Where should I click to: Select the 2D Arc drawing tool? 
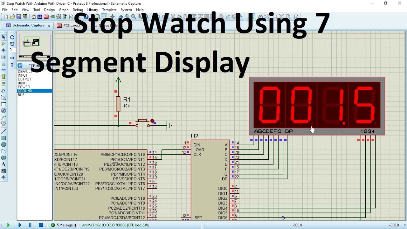pyautogui.click(x=3, y=151)
